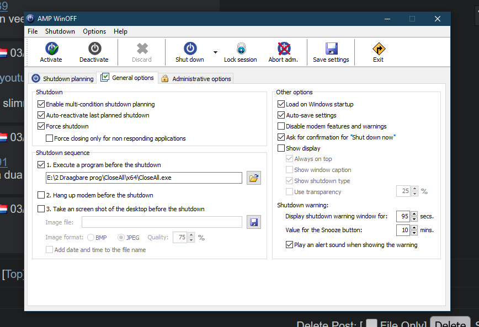The image size is (479, 327).
Task: Increase the JPEG Quality percentage
Action: click(x=191, y=235)
